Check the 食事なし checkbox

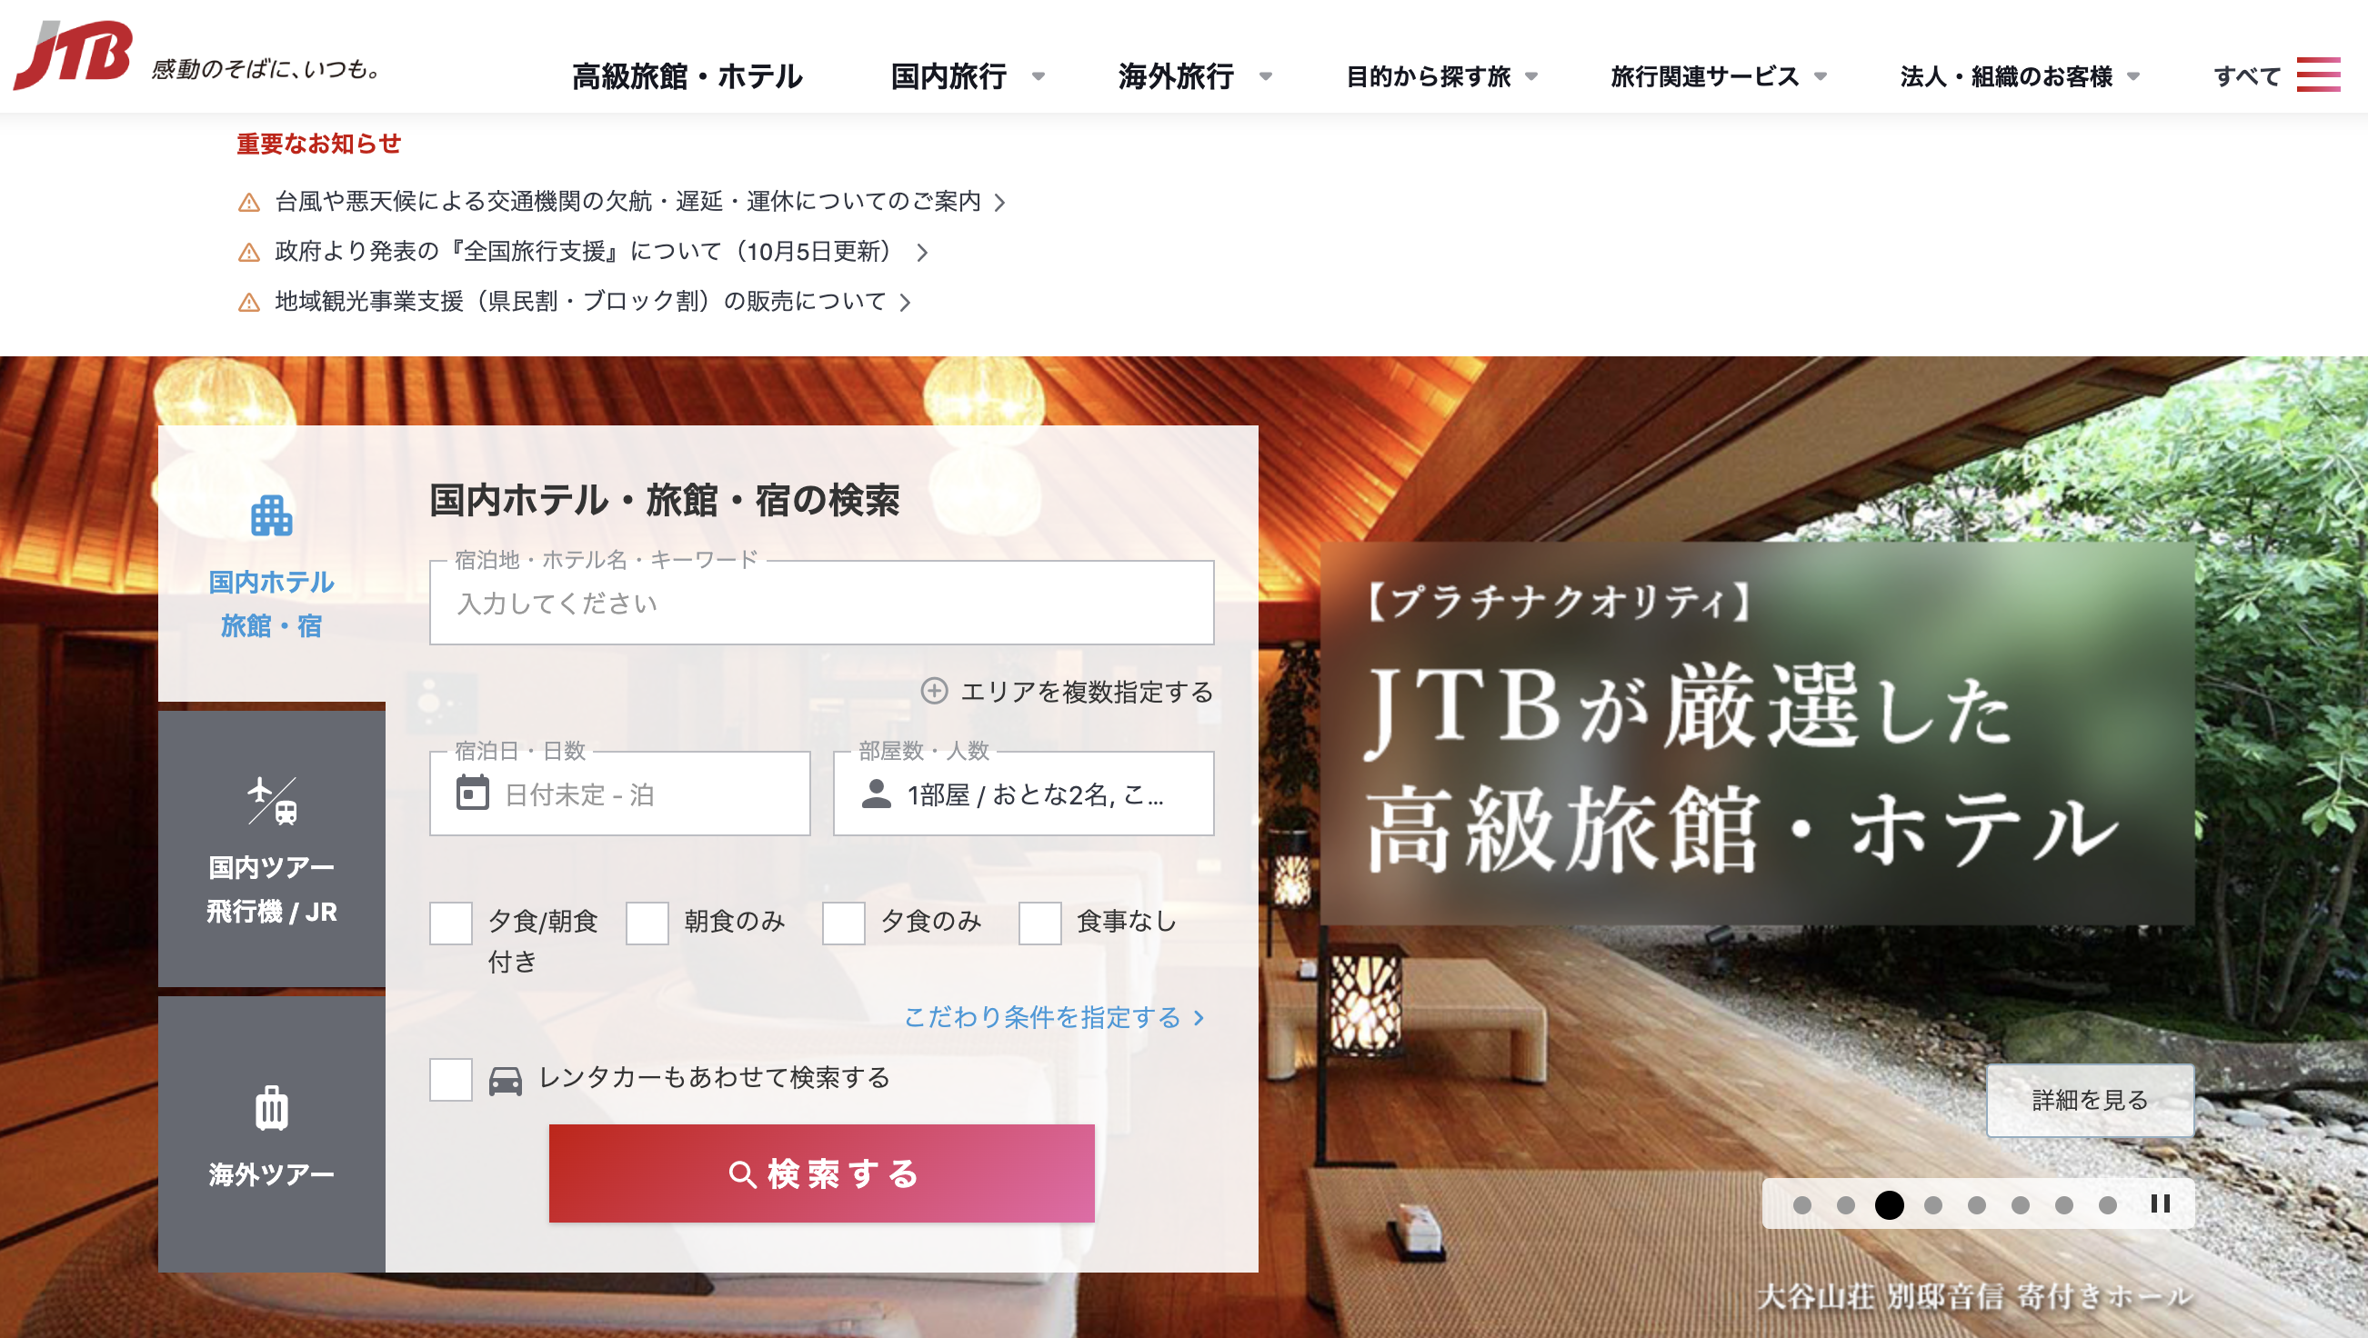(1039, 923)
